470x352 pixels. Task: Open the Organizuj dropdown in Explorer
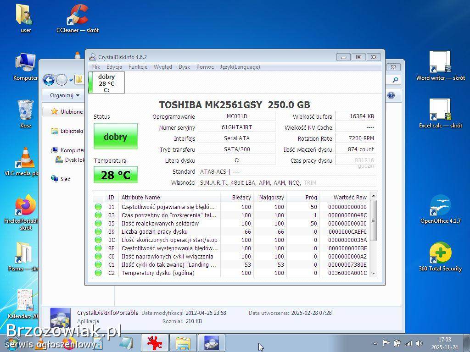[65, 95]
